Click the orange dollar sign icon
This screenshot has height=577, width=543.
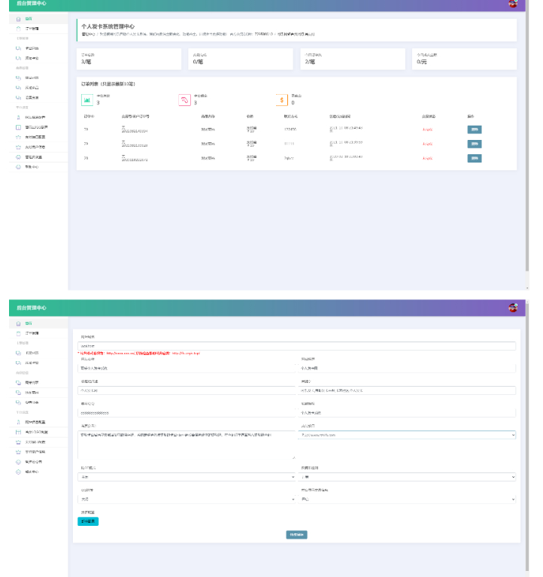click(282, 99)
